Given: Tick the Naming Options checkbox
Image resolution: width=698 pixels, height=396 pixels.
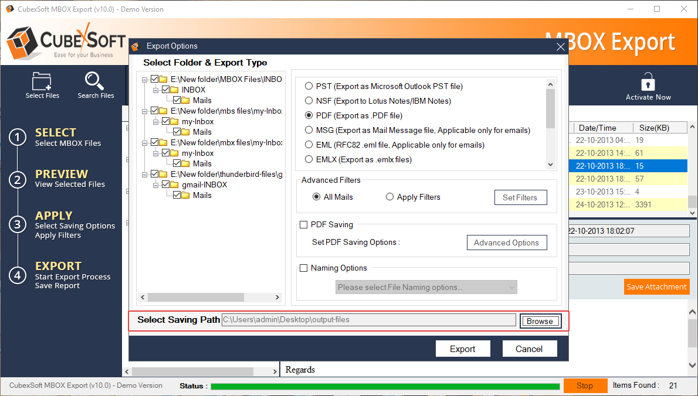Looking at the screenshot, I should 304,268.
